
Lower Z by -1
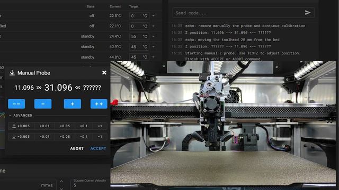pos(100,137)
